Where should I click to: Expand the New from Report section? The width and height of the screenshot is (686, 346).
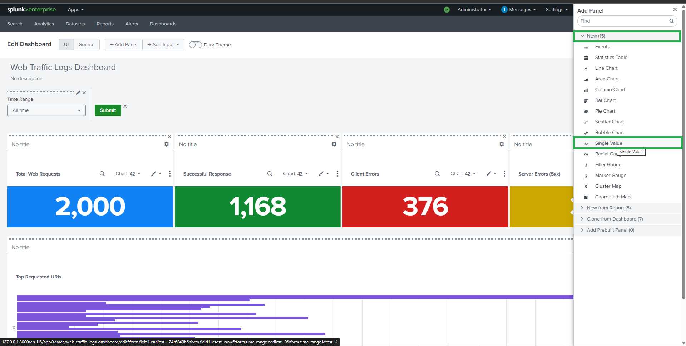click(608, 208)
